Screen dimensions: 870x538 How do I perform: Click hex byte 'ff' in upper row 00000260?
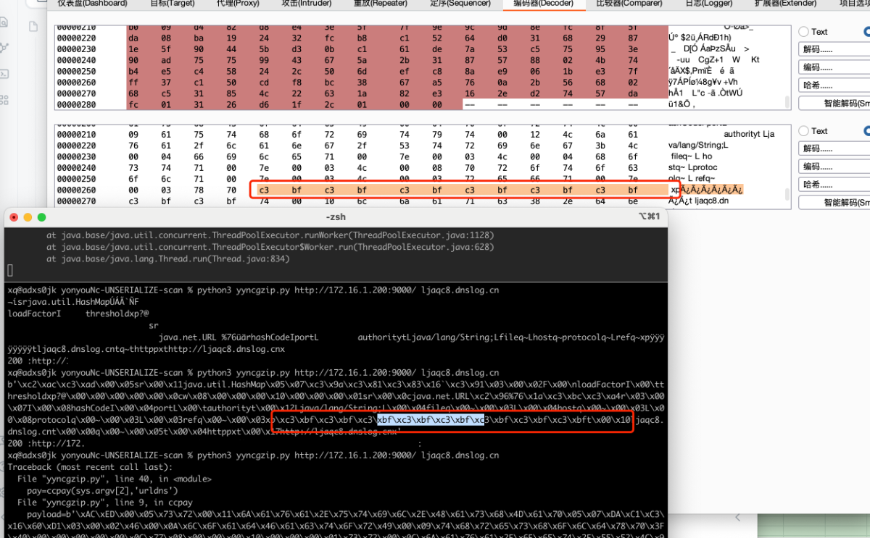click(x=133, y=83)
